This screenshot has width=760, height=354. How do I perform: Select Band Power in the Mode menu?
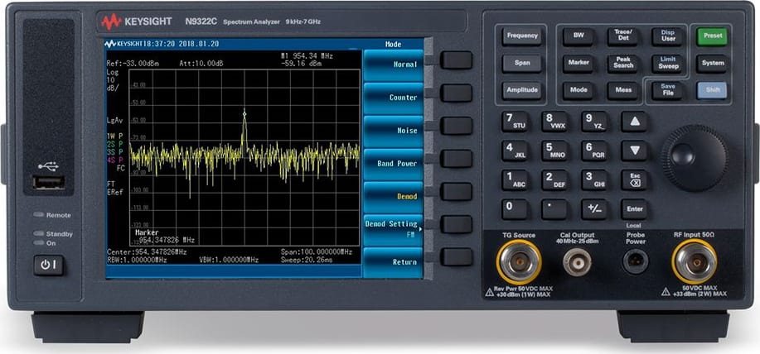pos(393,164)
